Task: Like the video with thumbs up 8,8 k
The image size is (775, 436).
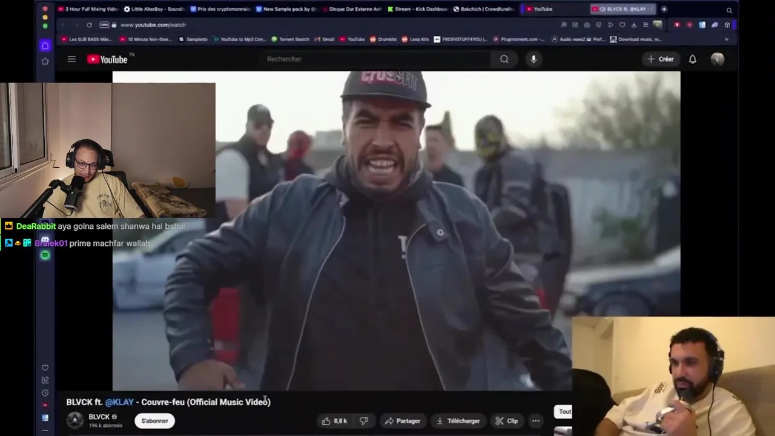Action: tap(335, 421)
